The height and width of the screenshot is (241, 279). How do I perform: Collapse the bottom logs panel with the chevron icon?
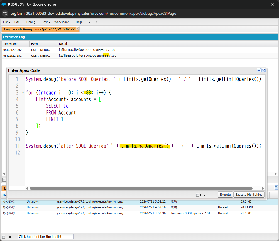(x=276, y=187)
